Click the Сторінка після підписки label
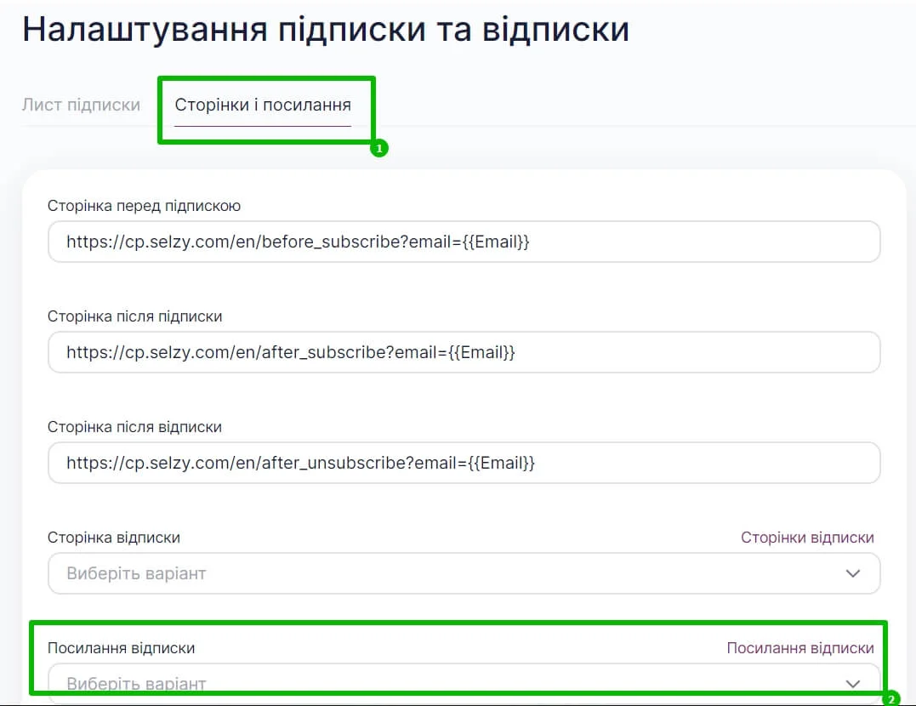This screenshot has width=916, height=706. [x=134, y=316]
